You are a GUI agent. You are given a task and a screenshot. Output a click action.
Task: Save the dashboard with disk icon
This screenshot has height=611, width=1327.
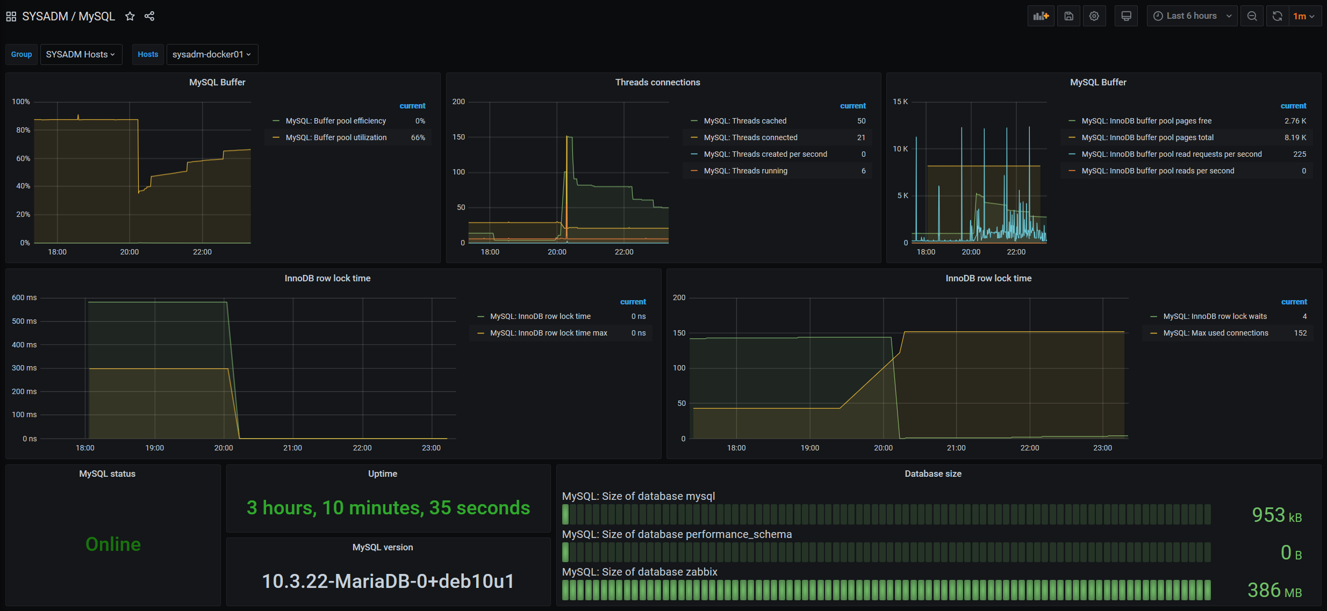(1068, 16)
